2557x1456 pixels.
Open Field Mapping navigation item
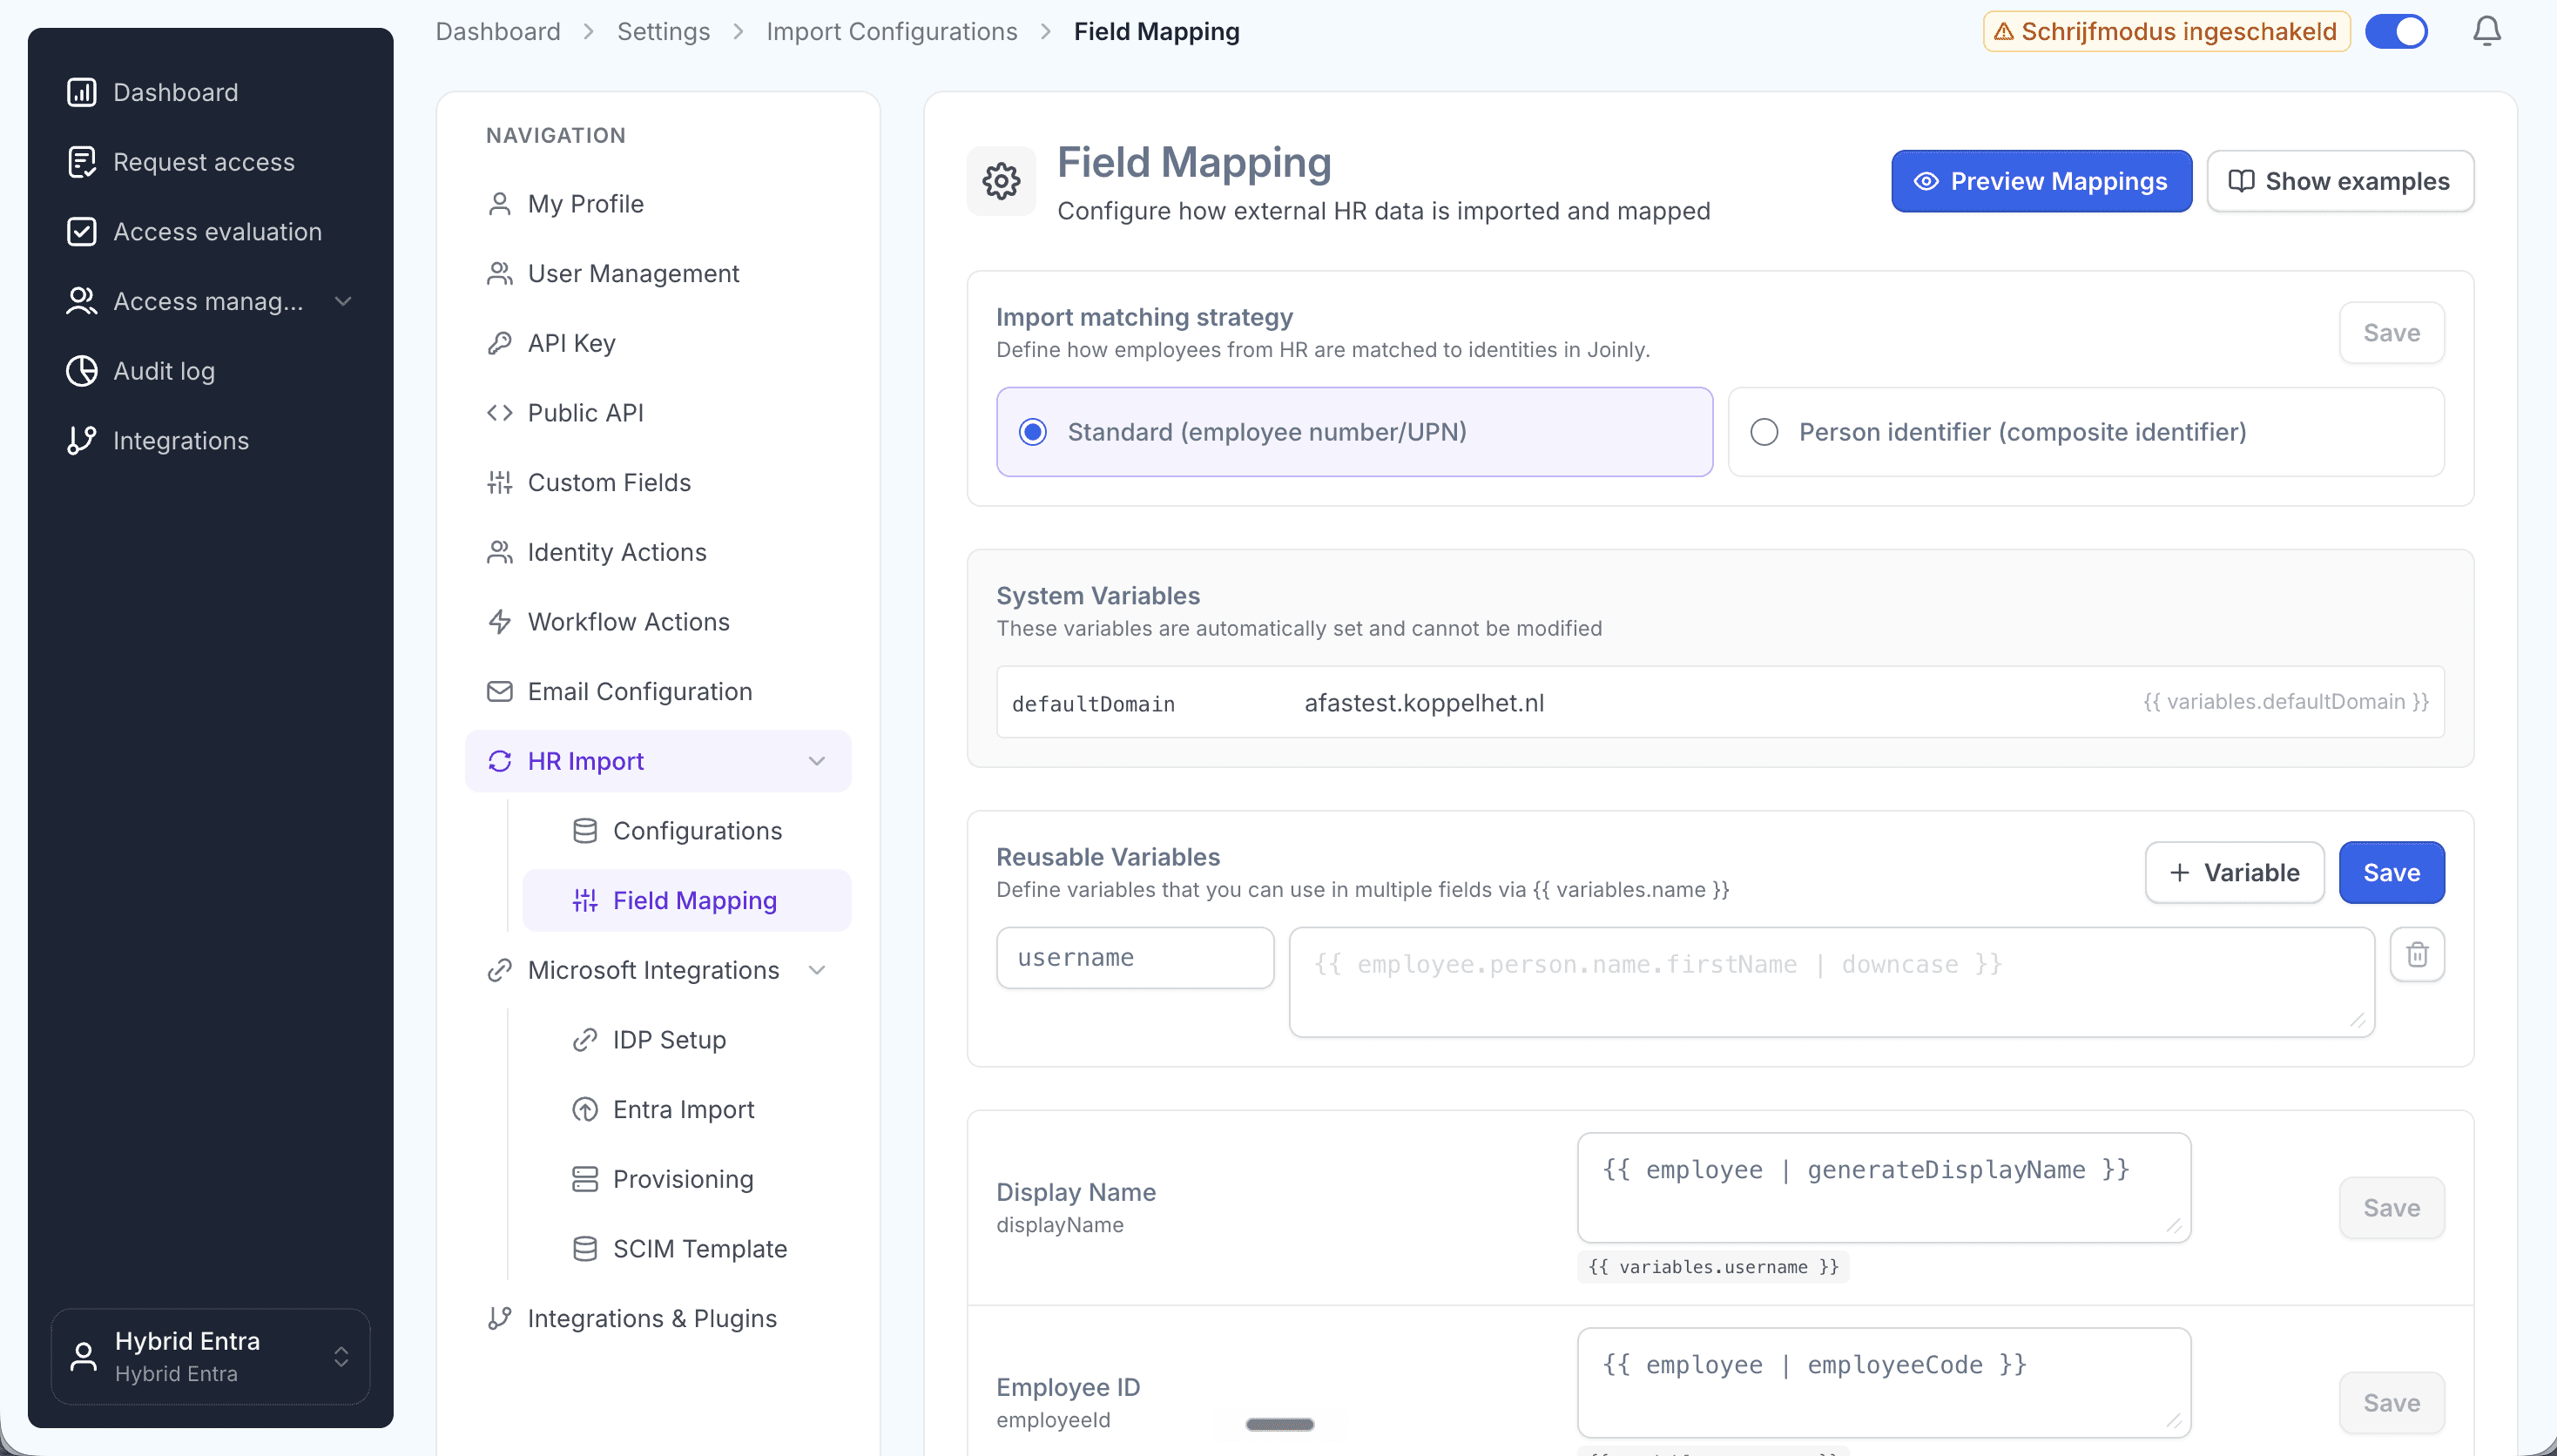coord(686,900)
